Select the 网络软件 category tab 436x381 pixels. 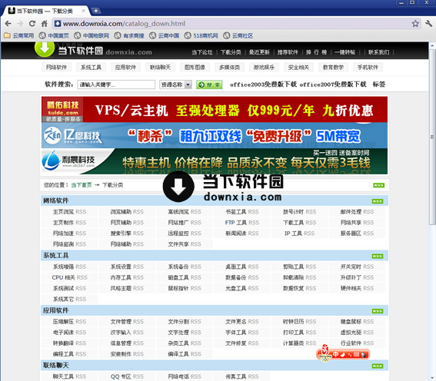(56, 67)
